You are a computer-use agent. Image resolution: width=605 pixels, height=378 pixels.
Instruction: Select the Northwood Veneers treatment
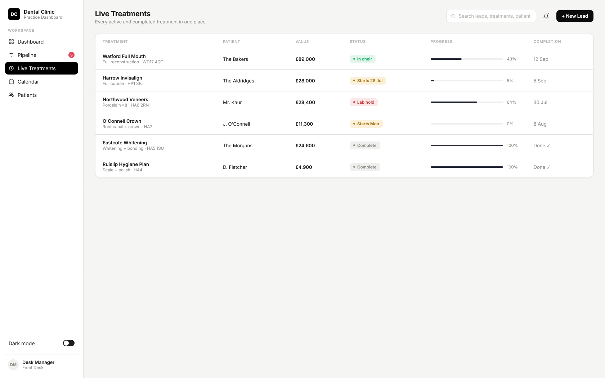point(125,99)
